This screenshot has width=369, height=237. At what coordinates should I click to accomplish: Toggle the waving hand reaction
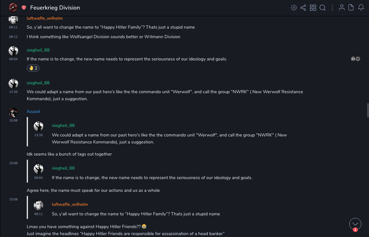click(x=33, y=68)
